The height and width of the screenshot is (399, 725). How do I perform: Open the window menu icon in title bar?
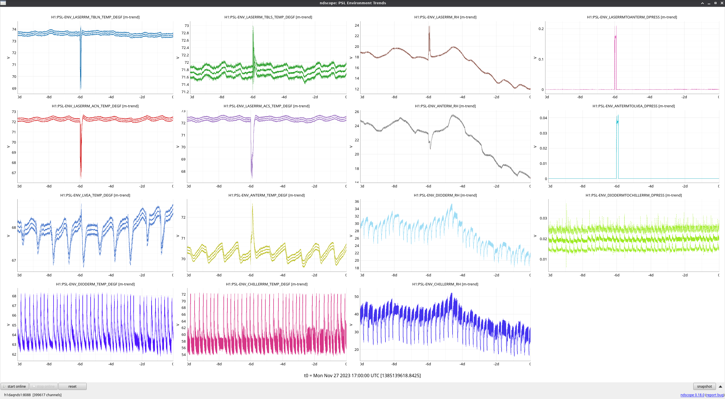pyautogui.click(x=3, y=3)
